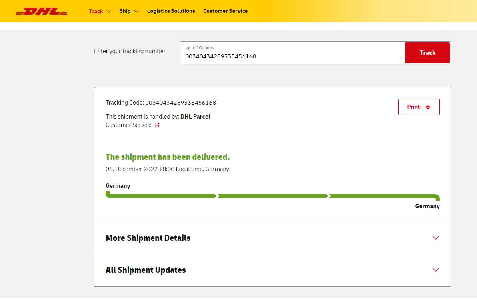Click the middle segment of delivery progress bar

click(273, 196)
